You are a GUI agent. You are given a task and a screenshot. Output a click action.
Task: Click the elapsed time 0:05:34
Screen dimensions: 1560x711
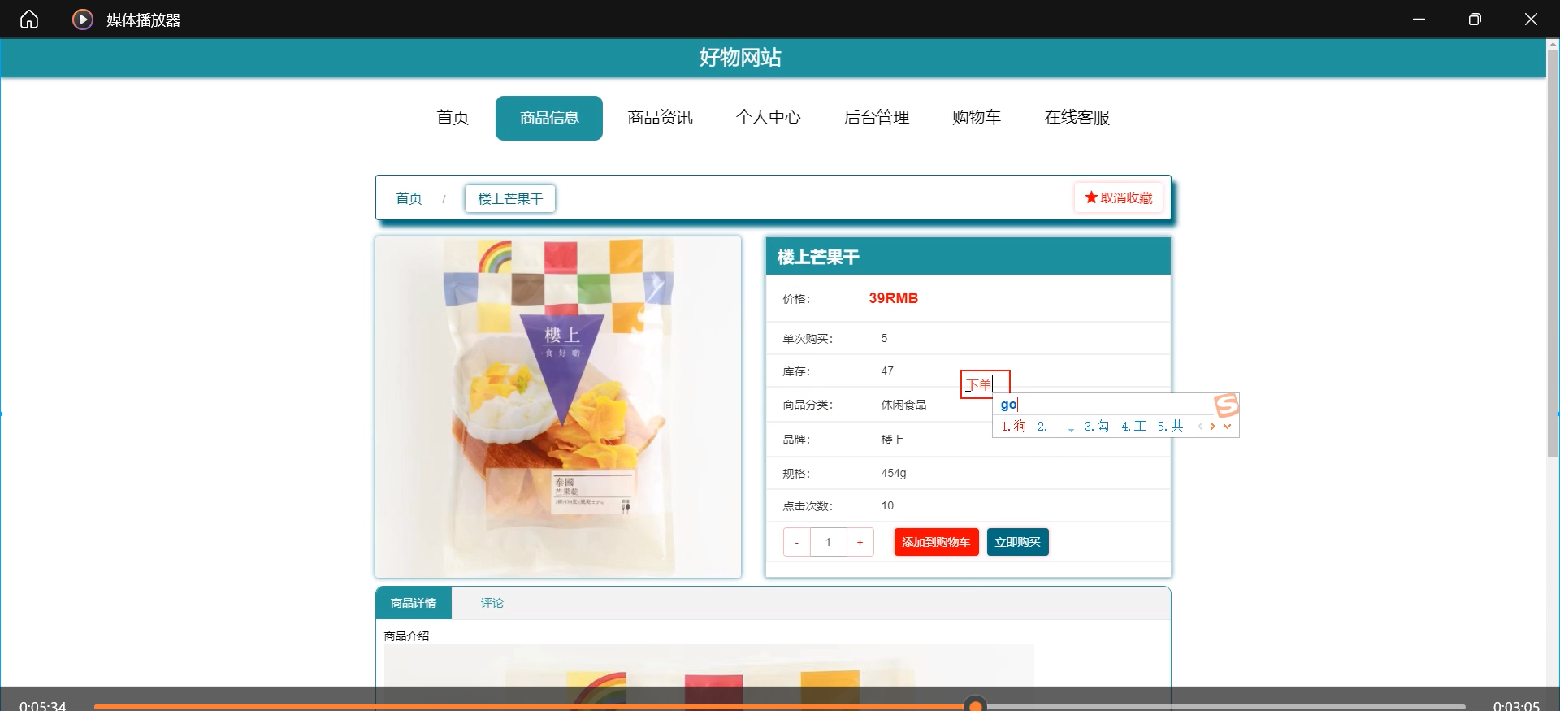click(42, 704)
